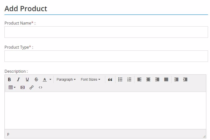The width and height of the screenshot is (210, 140).
Task: Align text right
Action: coord(157,79)
